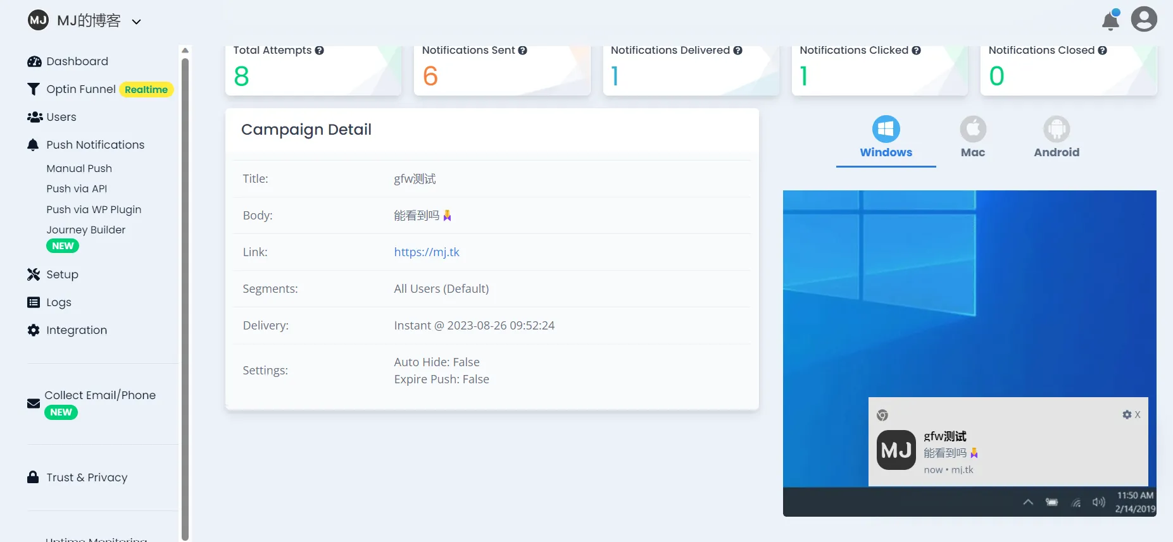Click the MJ icon in notification preview
Viewport: 1173px width, 542px height.
[896, 450]
